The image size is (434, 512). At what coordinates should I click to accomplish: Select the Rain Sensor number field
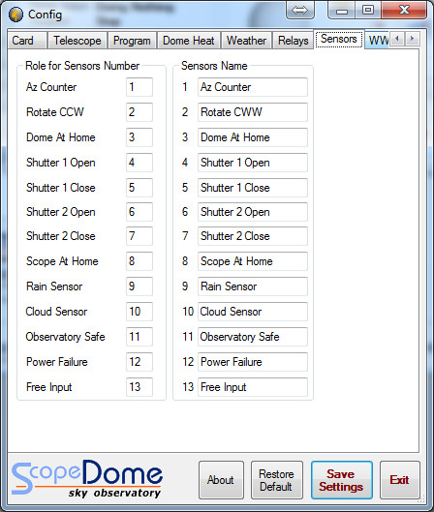coord(139,286)
